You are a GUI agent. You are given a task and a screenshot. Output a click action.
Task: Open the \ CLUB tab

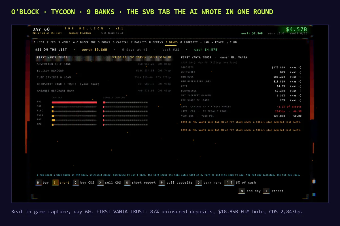(x=232, y=42)
